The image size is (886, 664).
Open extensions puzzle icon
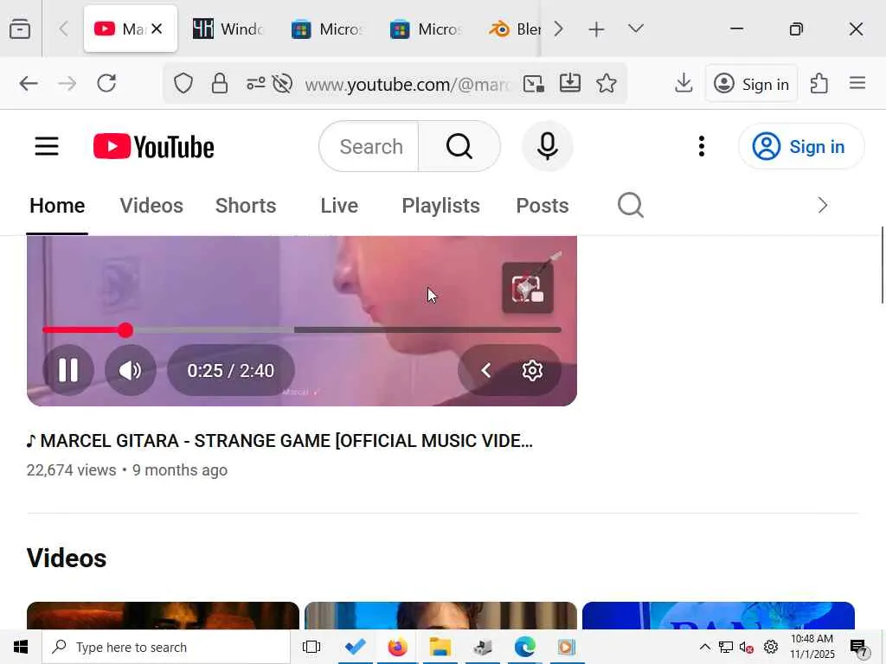point(819,84)
